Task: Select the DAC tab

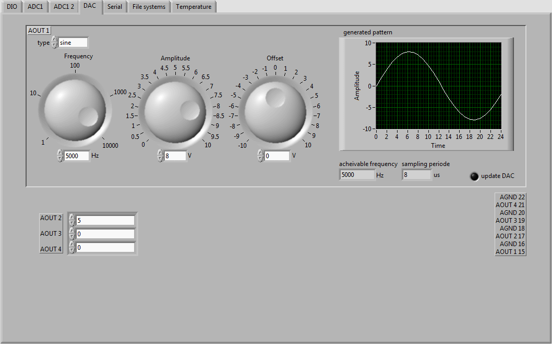Action: point(91,6)
